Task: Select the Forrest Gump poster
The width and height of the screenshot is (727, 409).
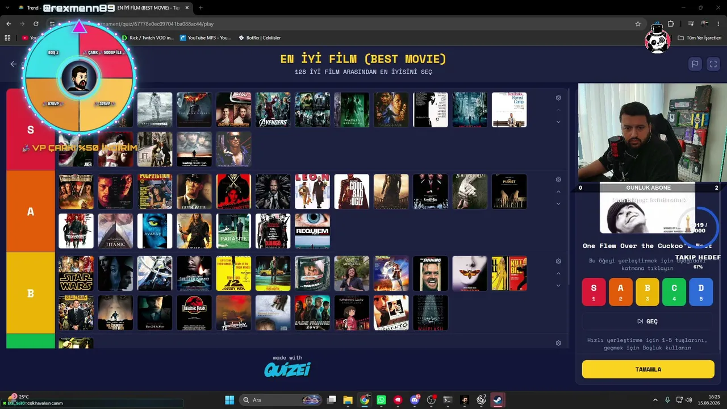Action: (509, 110)
